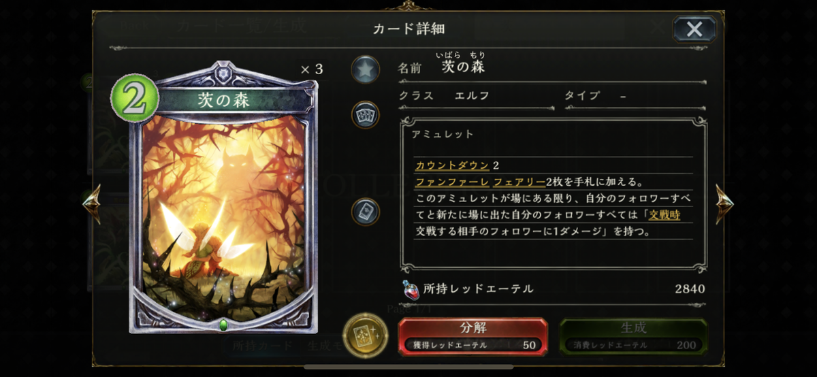The width and height of the screenshot is (817, 377).
Task: Click the star favorite icon
Action: pos(366,69)
